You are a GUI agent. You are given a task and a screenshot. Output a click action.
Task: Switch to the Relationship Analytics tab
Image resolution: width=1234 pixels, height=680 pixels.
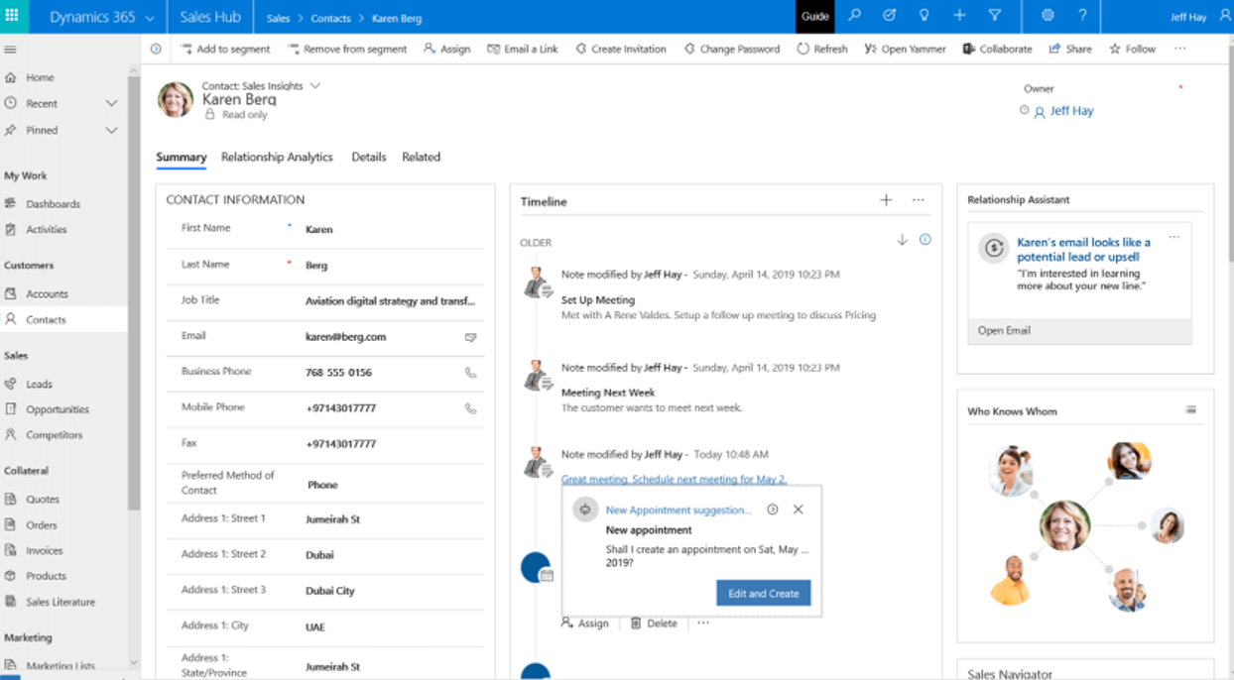point(277,158)
